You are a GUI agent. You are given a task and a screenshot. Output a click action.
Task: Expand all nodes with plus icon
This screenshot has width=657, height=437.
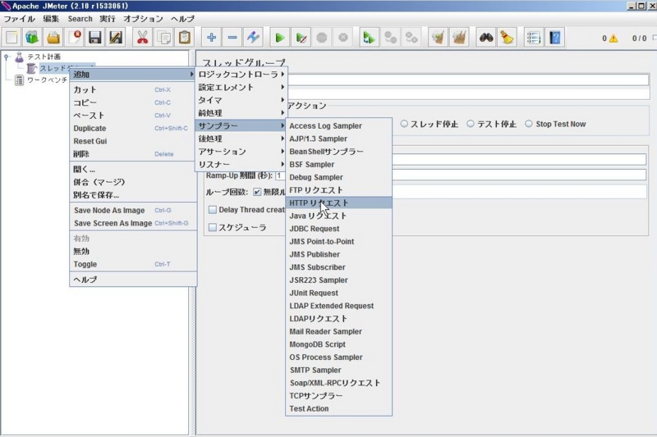211,38
